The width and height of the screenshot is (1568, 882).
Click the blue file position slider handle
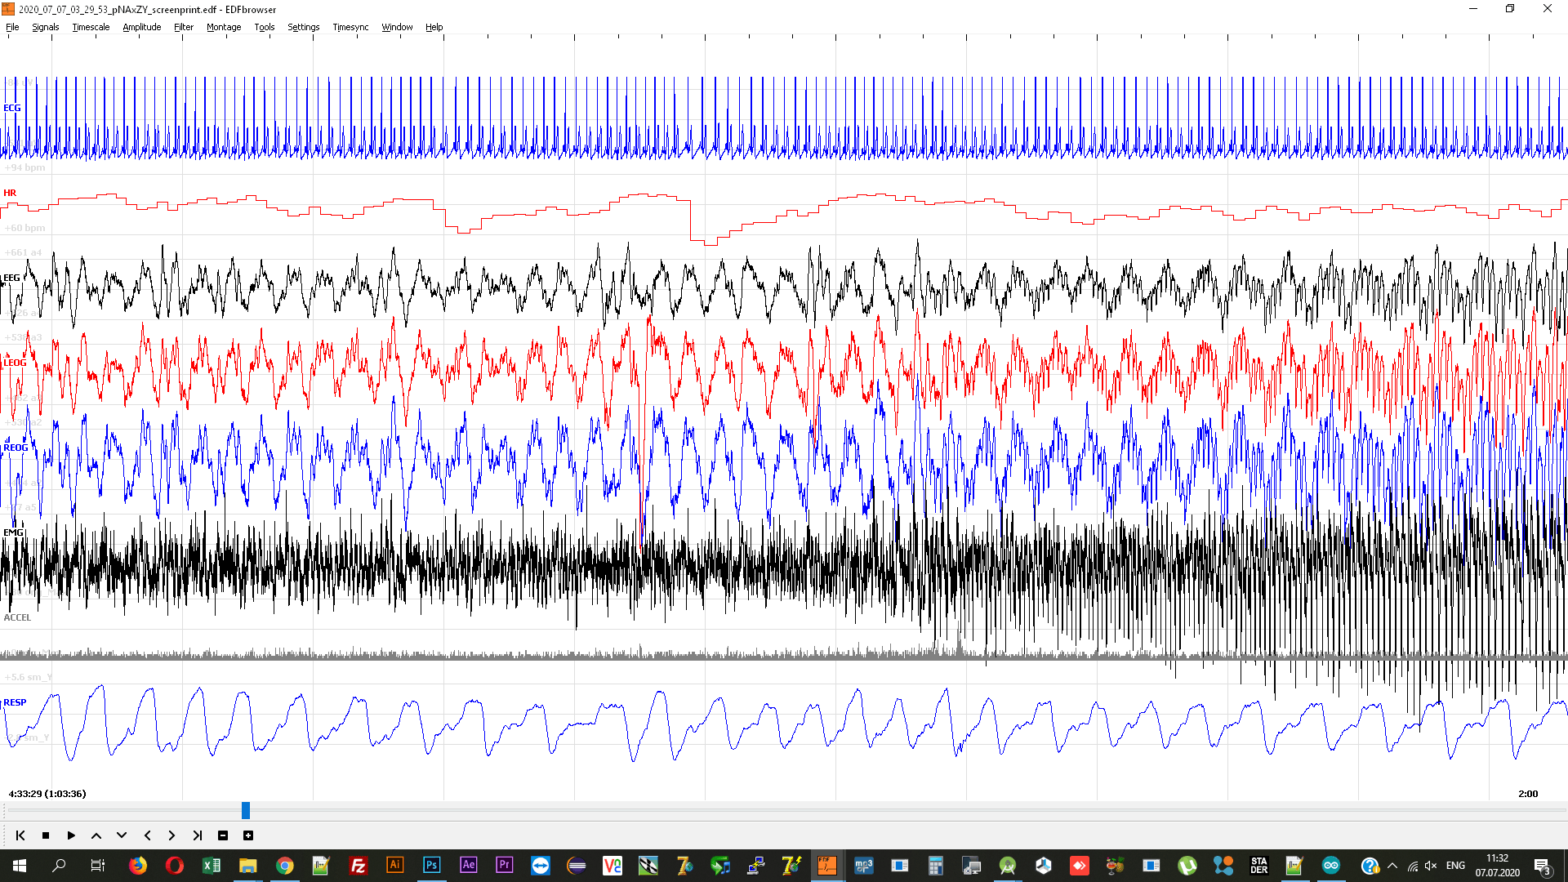click(x=246, y=810)
